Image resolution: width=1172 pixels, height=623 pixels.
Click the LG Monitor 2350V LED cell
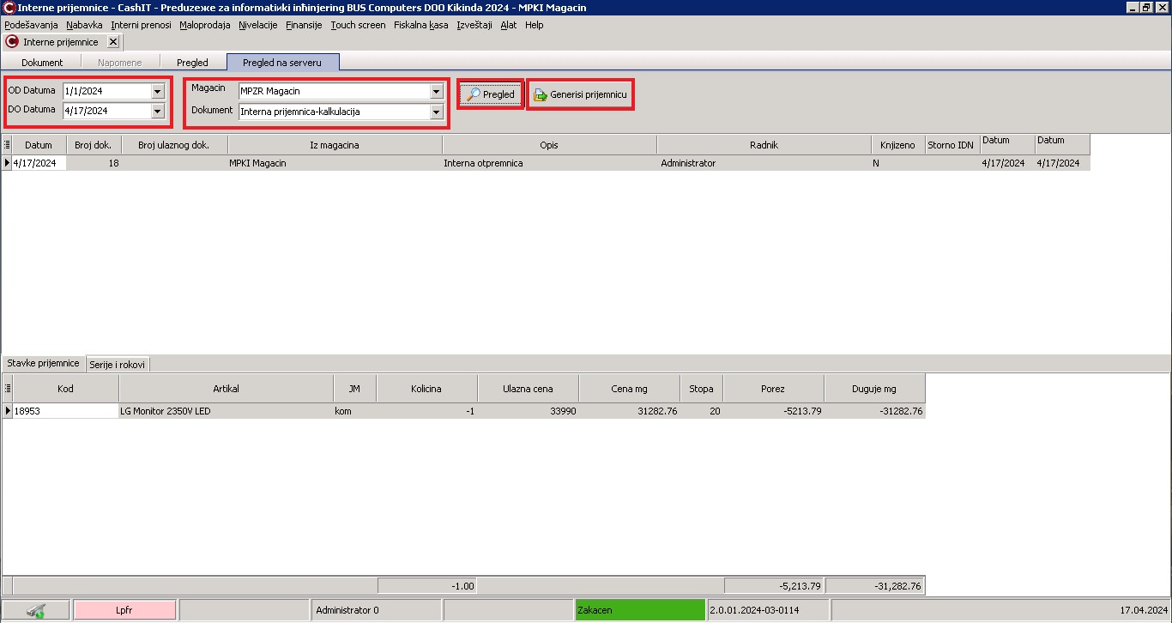226,411
